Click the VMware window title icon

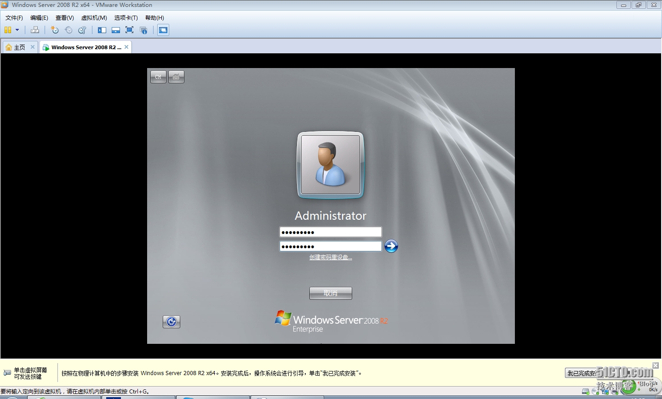pos(5,5)
